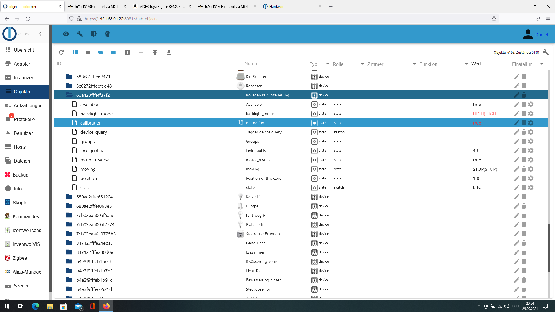
Task: Toggle the eye view-mode icon in header
Action: (66, 34)
